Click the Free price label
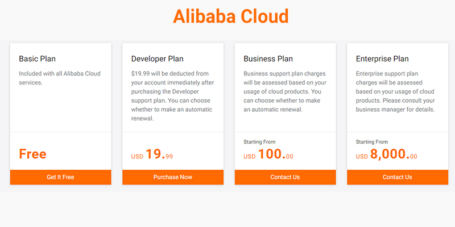This screenshot has height=227, width=455. 32,154
